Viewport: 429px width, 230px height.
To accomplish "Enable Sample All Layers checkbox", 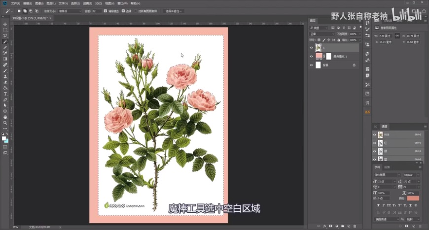I will [x=136, y=11].
